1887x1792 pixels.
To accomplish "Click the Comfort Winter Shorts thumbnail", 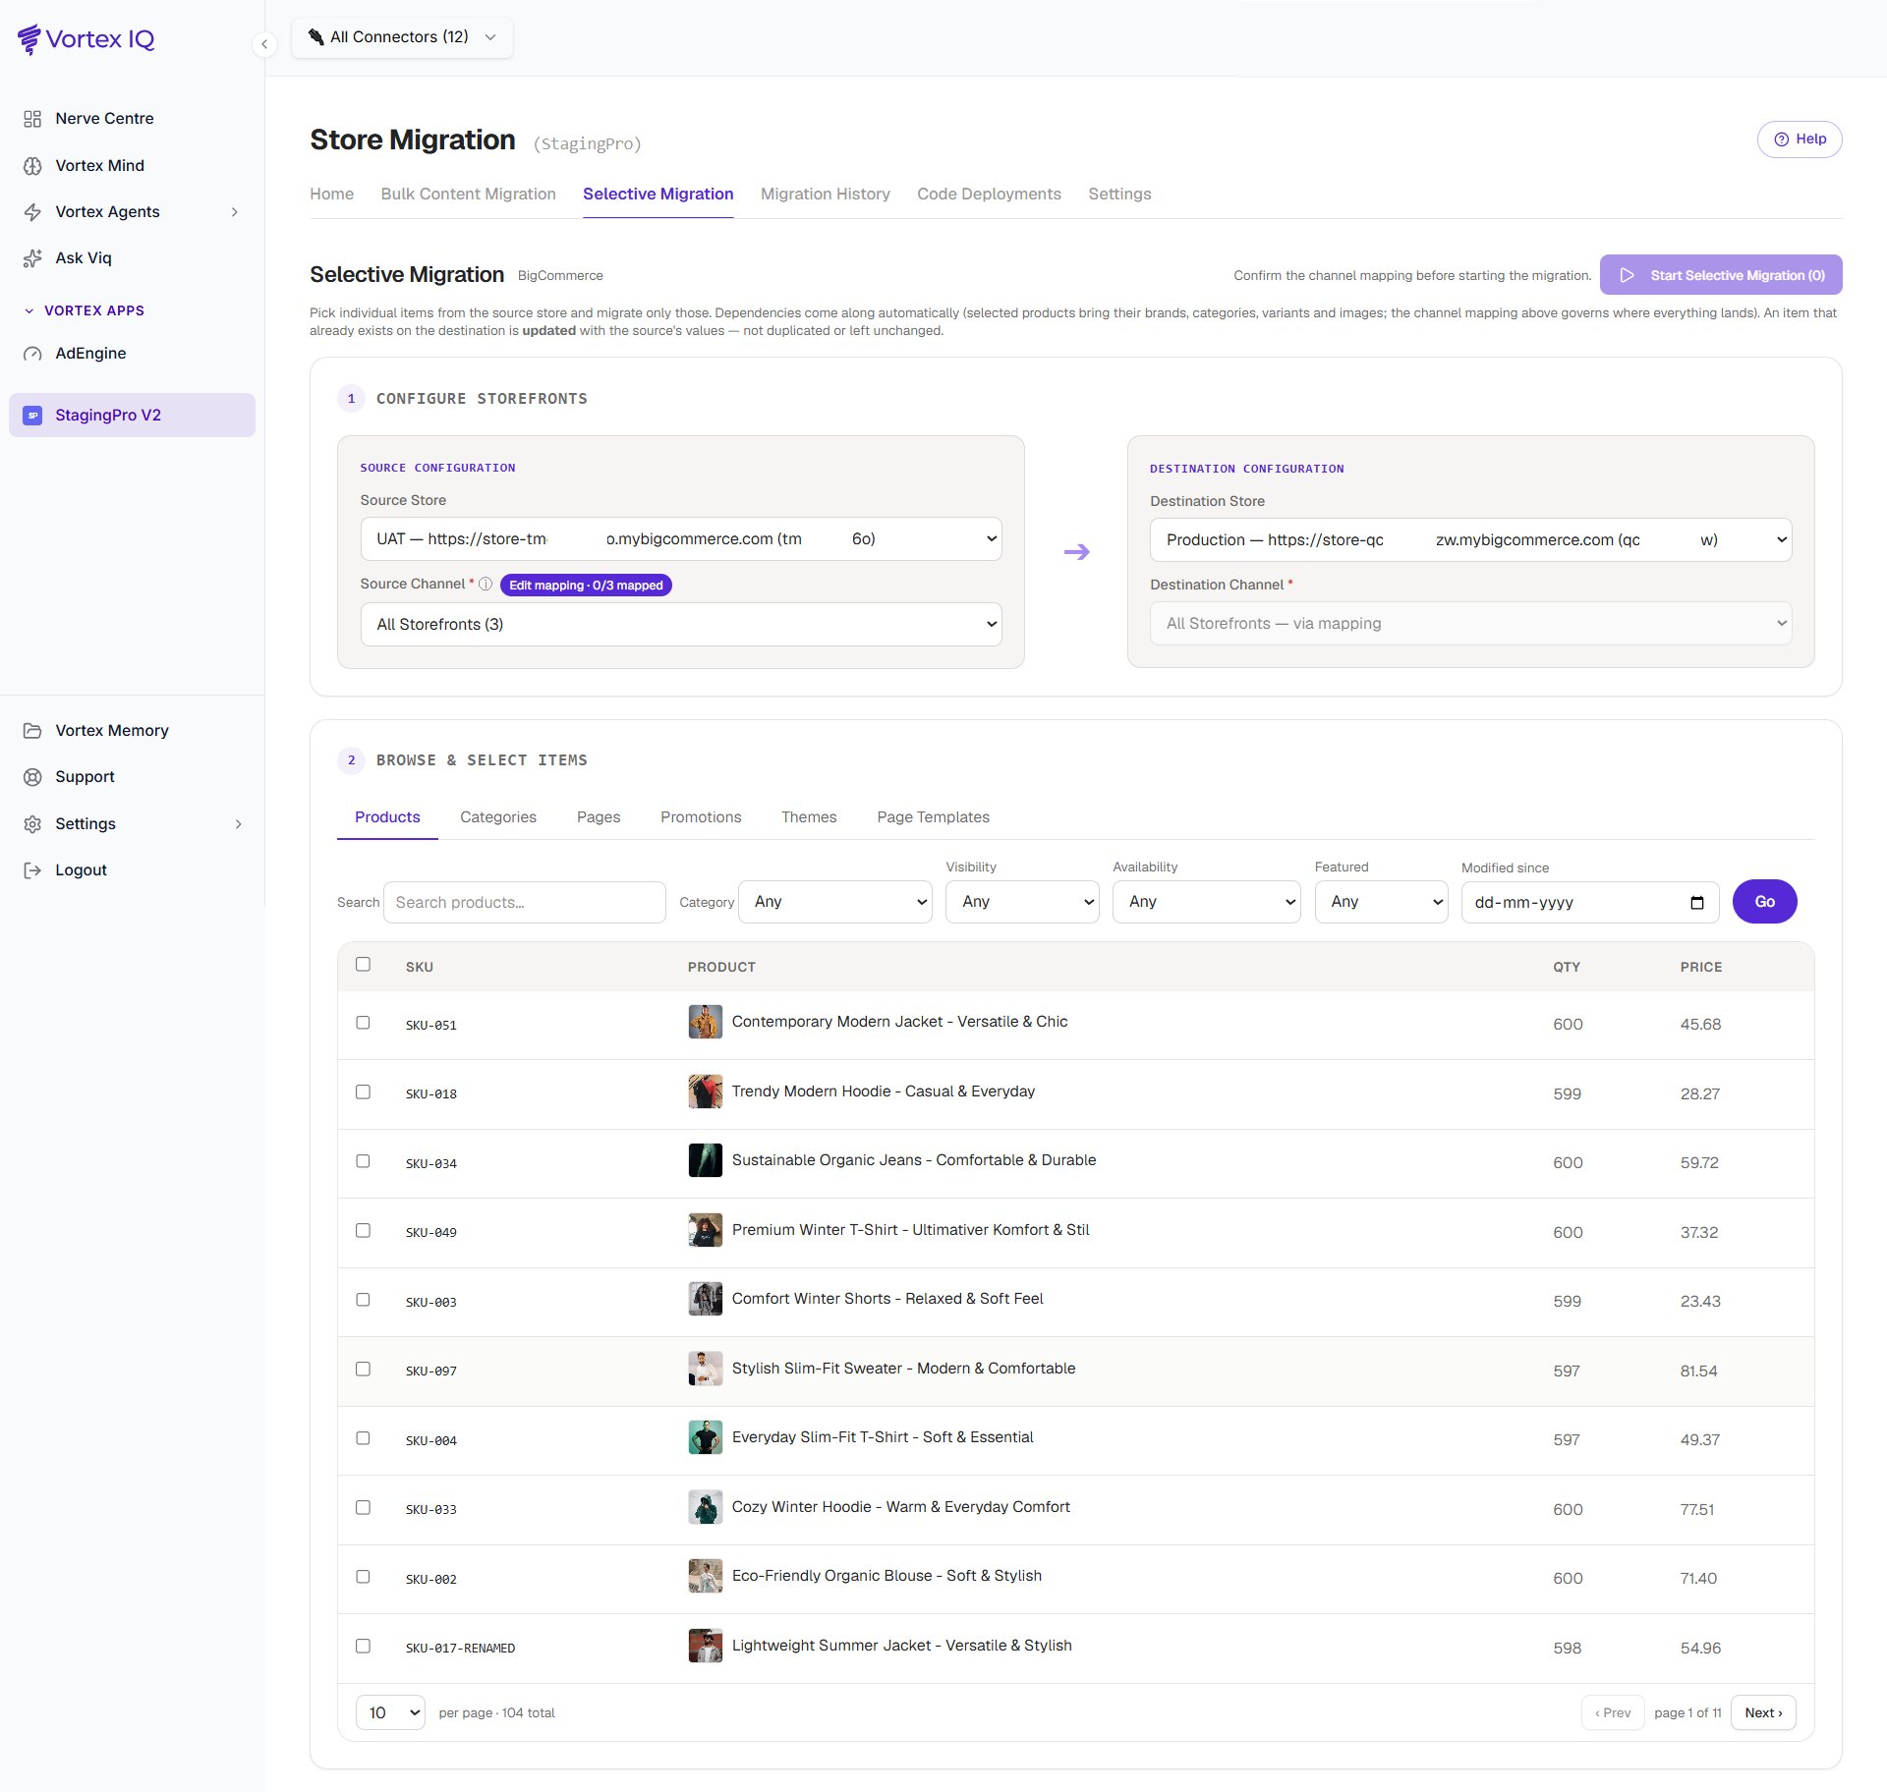I will [x=705, y=1299].
